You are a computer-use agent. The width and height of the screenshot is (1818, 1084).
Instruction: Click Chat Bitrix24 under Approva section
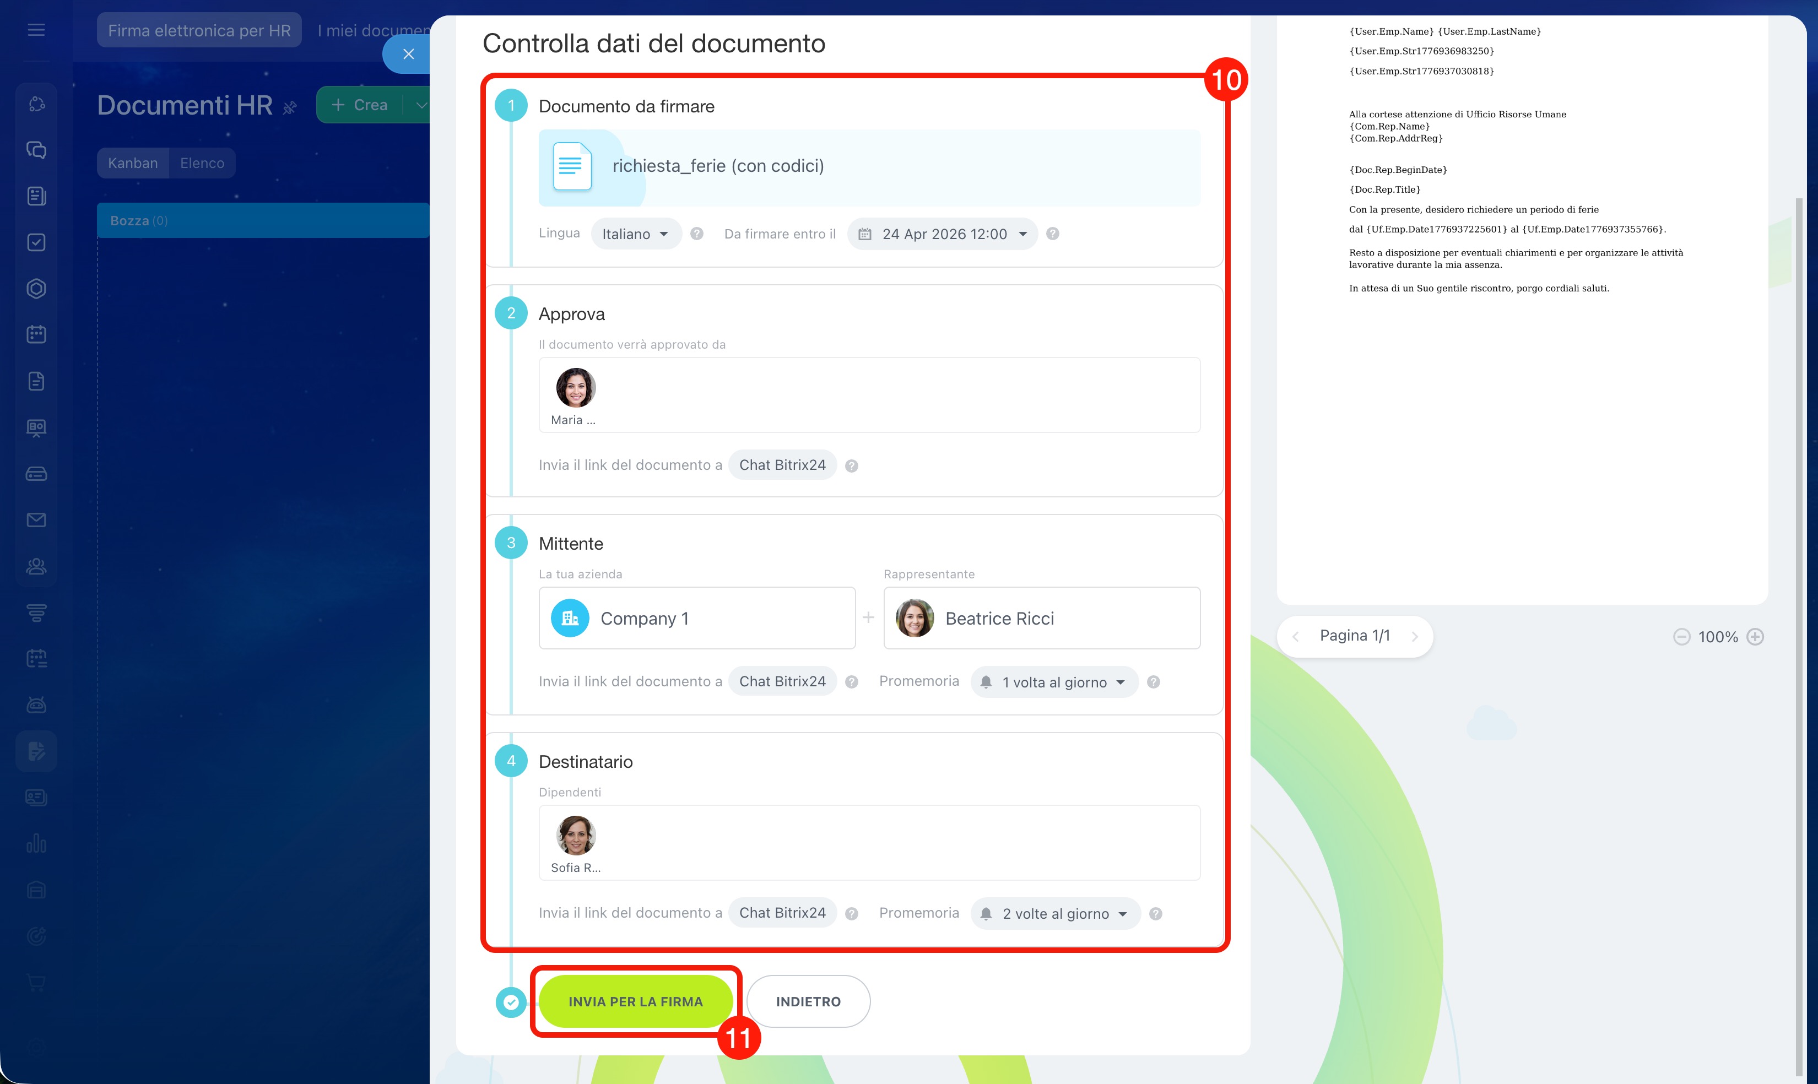(x=782, y=465)
